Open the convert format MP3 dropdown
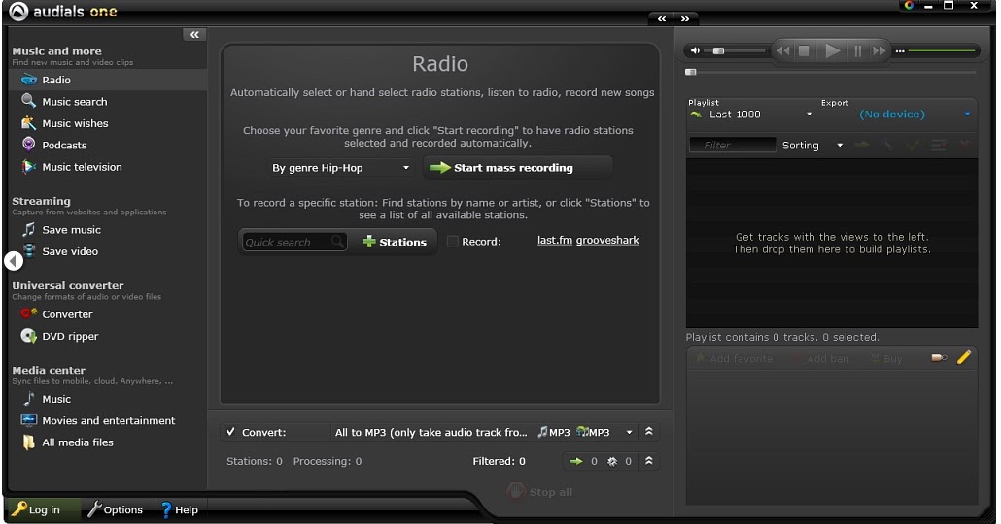 pyautogui.click(x=629, y=432)
